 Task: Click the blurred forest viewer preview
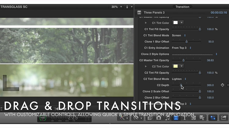point(67,57)
